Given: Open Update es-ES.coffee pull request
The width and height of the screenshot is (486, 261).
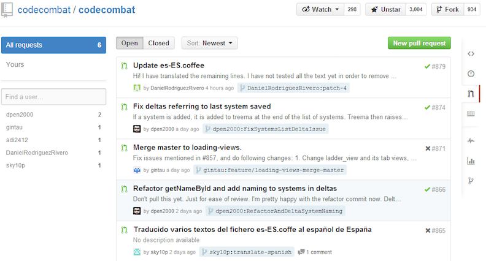Looking at the screenshot, I should (169, 66).
